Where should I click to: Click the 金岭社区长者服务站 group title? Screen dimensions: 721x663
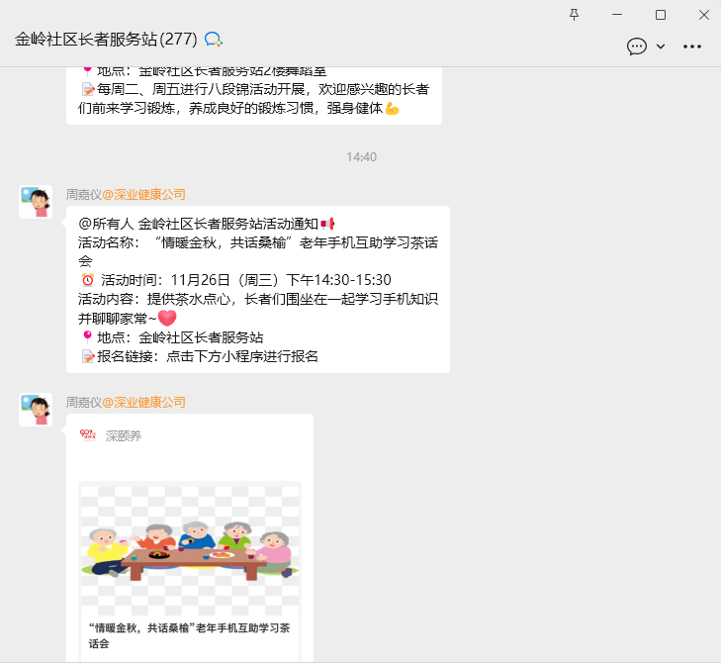point(107,40)
